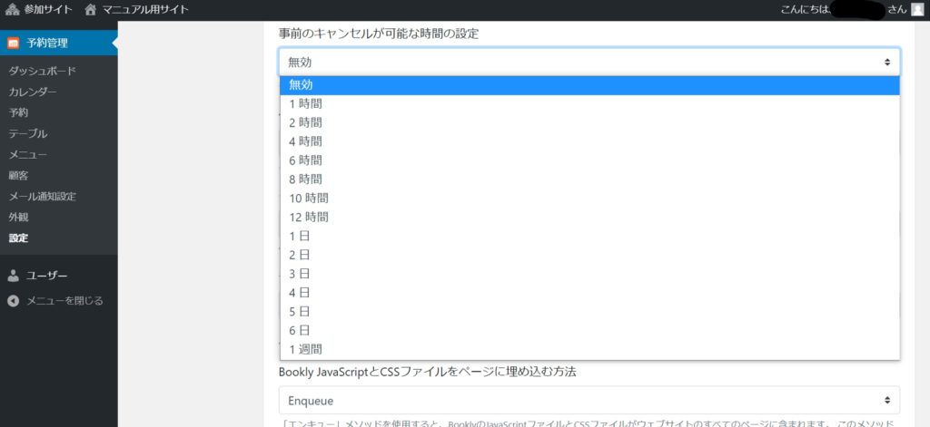Click the マニュアル用サイト home icon
Screen dimensions: 930x427
90,9
